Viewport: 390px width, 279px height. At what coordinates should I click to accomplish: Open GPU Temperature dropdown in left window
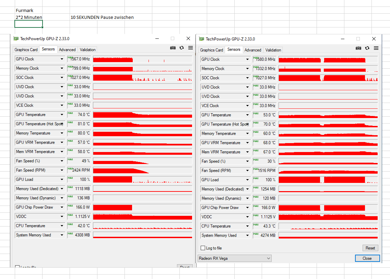pos(62,115)
